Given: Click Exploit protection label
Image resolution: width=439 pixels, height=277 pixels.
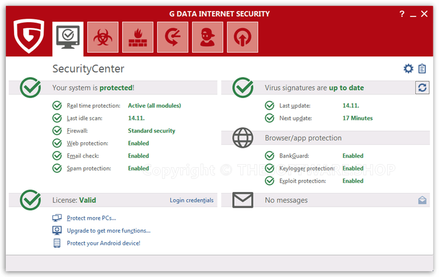Looking at the screenshot, I should click(x=303, y=181).
